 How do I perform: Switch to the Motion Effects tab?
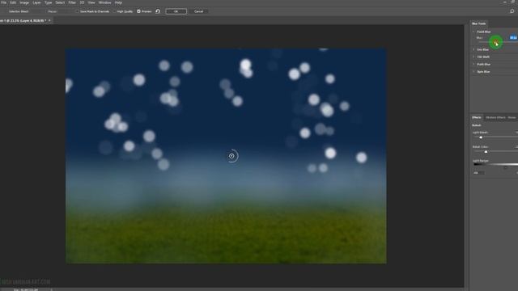(495, 118)
